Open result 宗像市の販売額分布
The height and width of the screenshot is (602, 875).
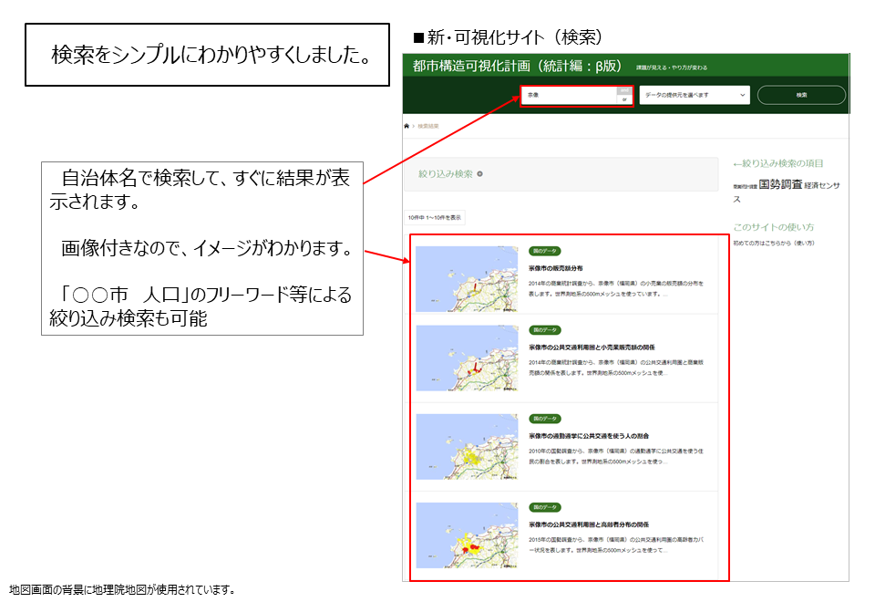[556, 268]
